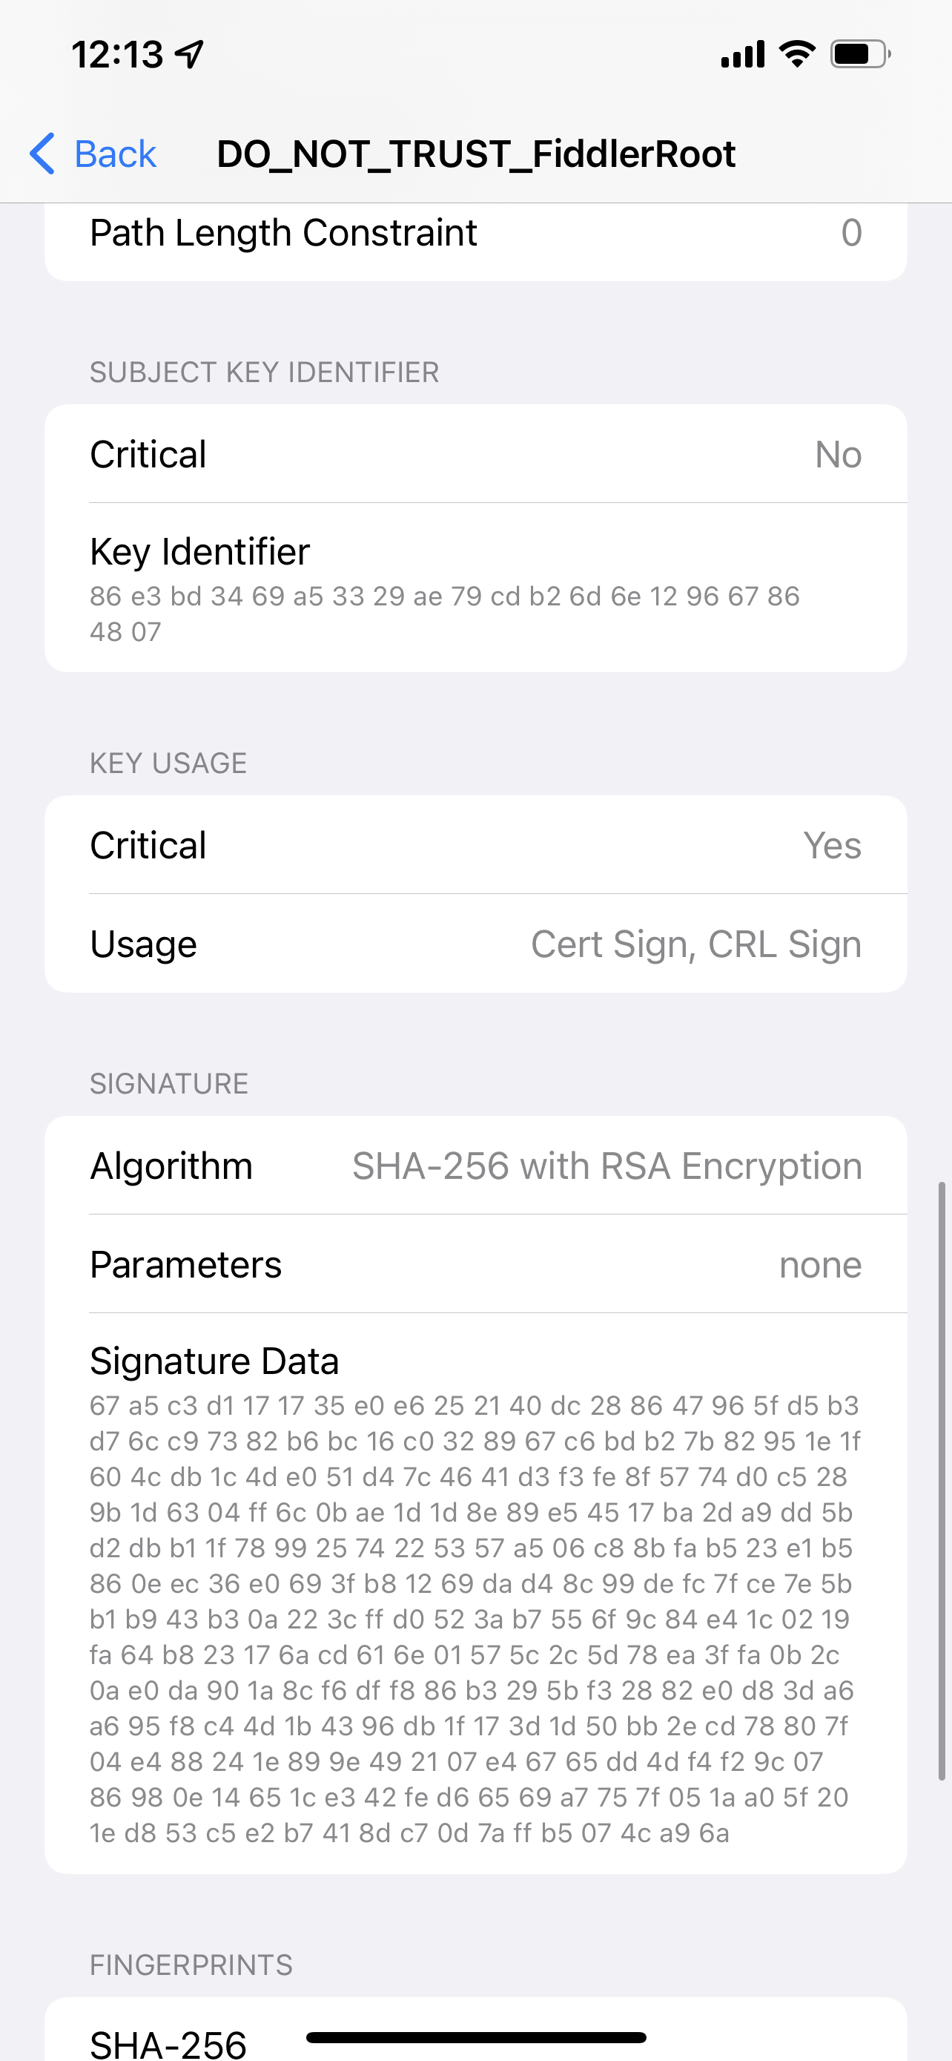Tap the location arrow status icon
952x2061 pixels.
(190, 54)
